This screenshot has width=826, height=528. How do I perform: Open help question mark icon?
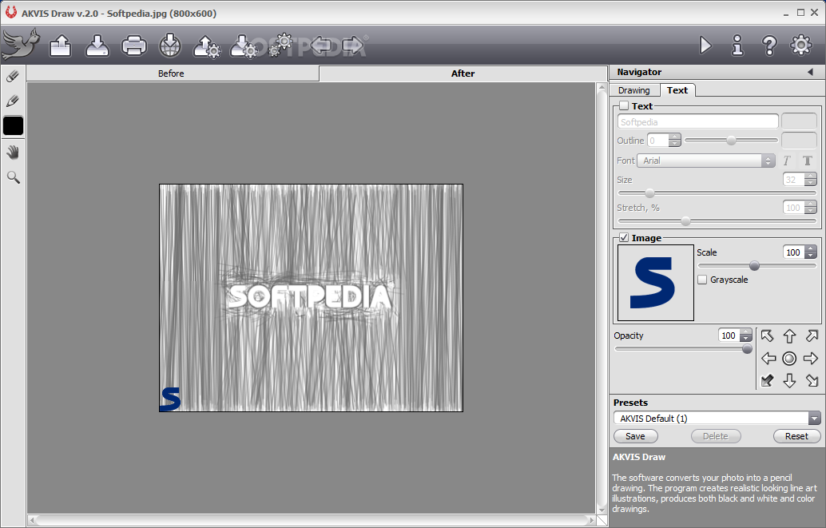coord(769,46)
